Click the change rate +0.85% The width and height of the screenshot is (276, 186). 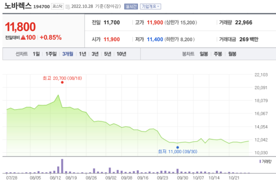pyautogui.click(x=51, y=37)
